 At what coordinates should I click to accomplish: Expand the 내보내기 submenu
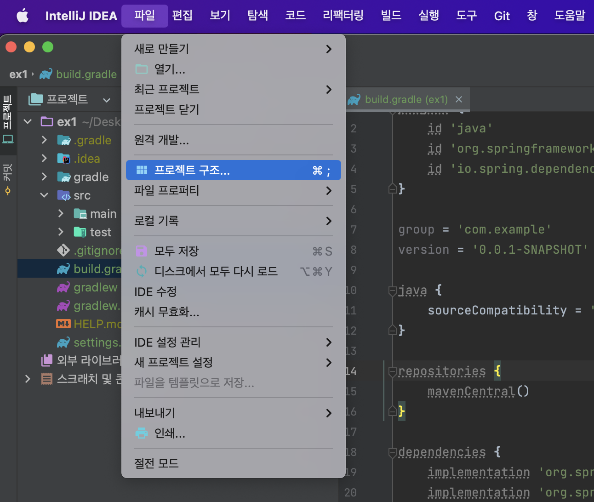(x=234, y=413)
